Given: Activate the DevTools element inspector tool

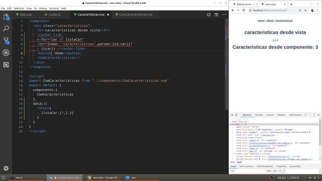Looking at the screenshot, I should point(232,115).
